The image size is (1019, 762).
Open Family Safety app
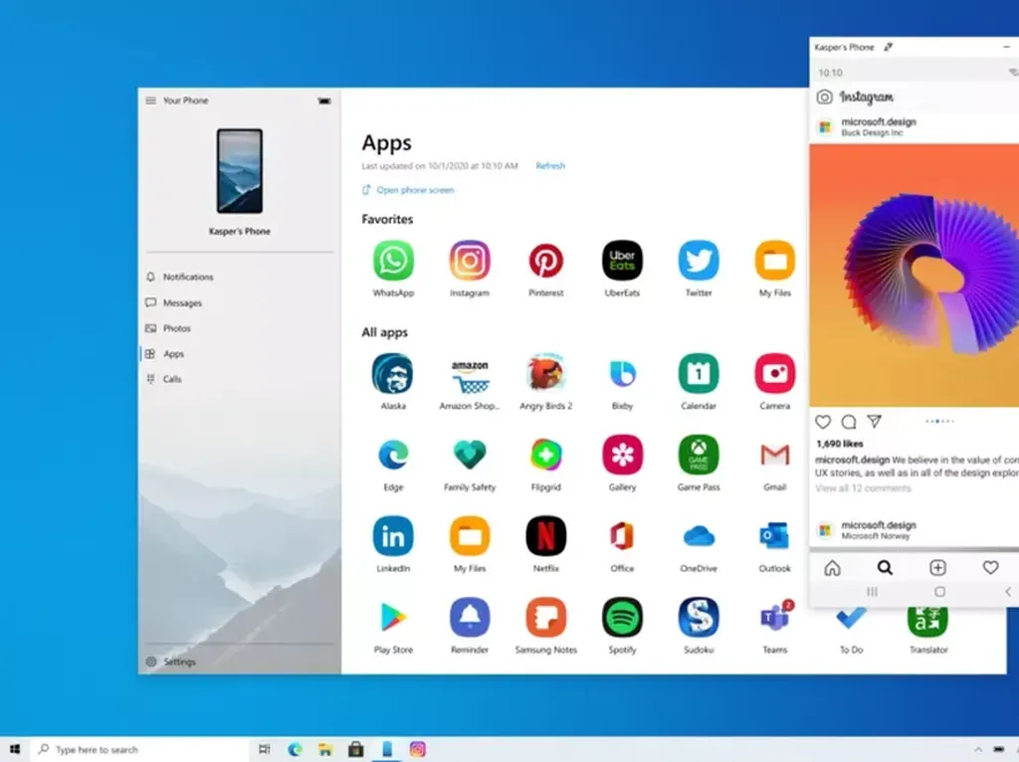click(x=470, y=455)
